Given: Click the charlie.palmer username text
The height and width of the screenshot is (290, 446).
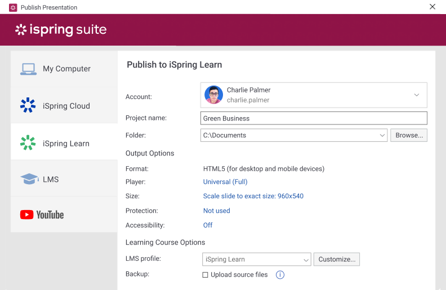Looking at the screenshot, I should click(x=248, y=100).
